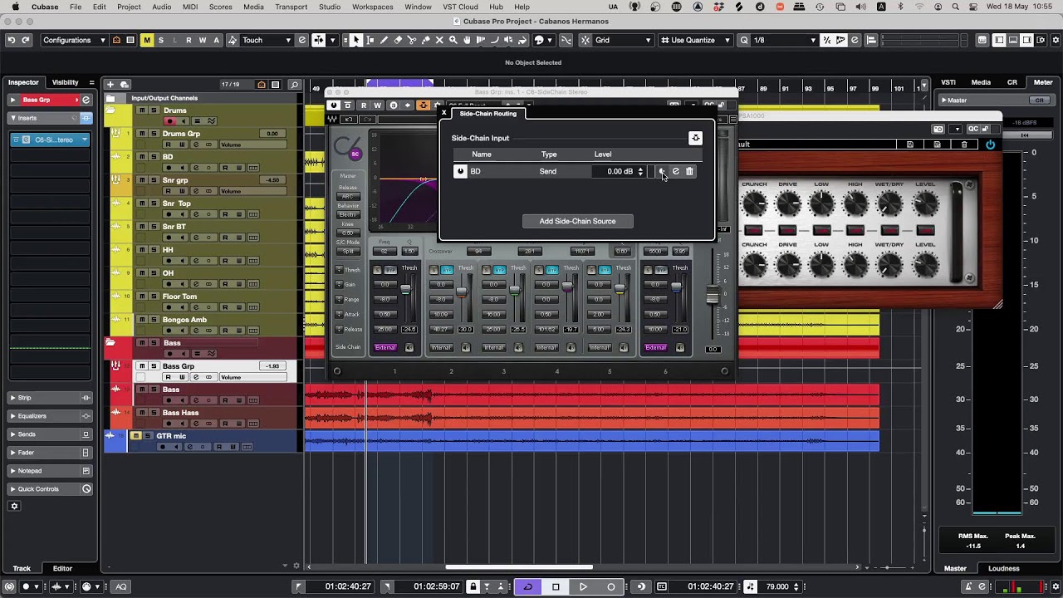1063x598 pixels.
Task: Undo the last action in toolbar
Action: tap(11, 40)
